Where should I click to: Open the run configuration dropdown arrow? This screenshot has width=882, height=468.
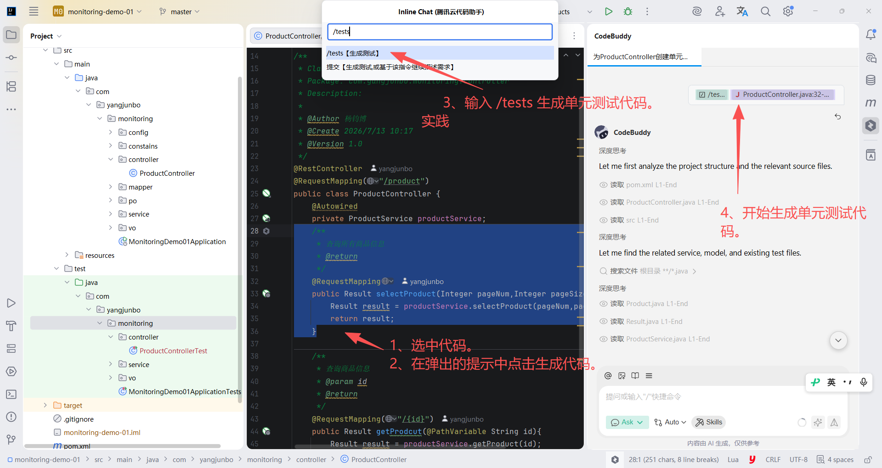coord(590,11)
